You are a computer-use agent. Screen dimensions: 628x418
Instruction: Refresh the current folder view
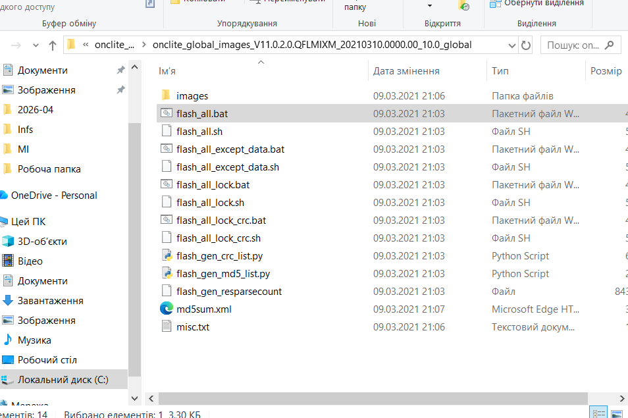coord(526,45)
